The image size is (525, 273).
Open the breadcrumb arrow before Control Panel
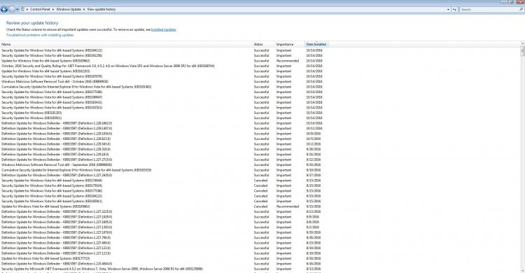click(27, 9)
